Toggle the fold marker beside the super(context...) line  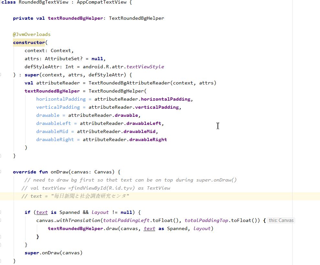tap(1, 75)
